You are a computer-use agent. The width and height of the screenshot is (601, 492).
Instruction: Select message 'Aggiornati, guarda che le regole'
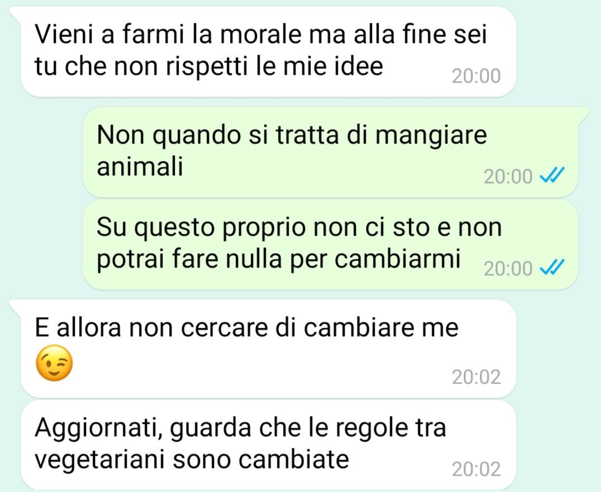(x=268, y=445)
